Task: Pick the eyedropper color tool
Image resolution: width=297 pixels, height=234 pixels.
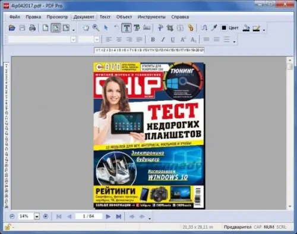Action: [214, 28]
